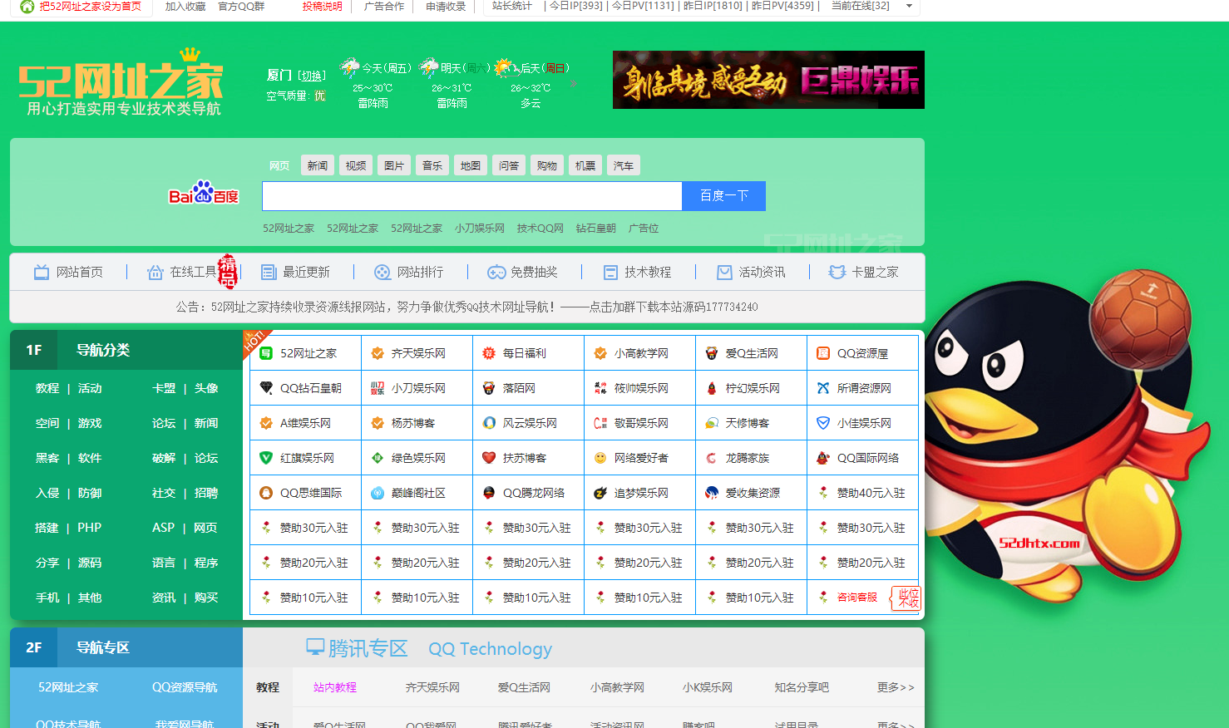Image resolution: width=1229 pixels, height=728 pixels.
Task: Click the icon beside 红旗娱乐网
Action: coord(266,458)
